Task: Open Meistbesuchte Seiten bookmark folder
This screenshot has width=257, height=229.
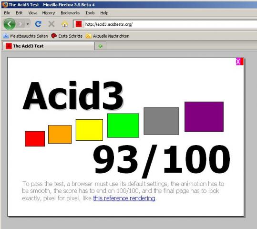Action: [x=26, y=36]
